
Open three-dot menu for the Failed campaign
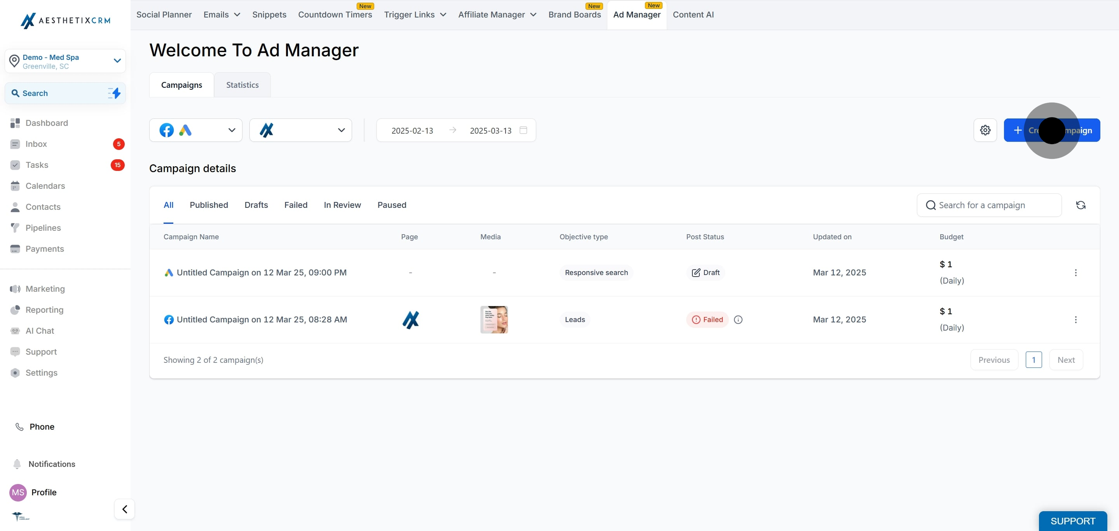1075,320
